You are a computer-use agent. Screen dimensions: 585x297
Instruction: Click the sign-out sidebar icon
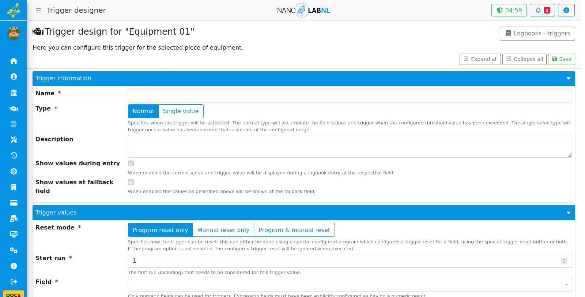(14, 282)
